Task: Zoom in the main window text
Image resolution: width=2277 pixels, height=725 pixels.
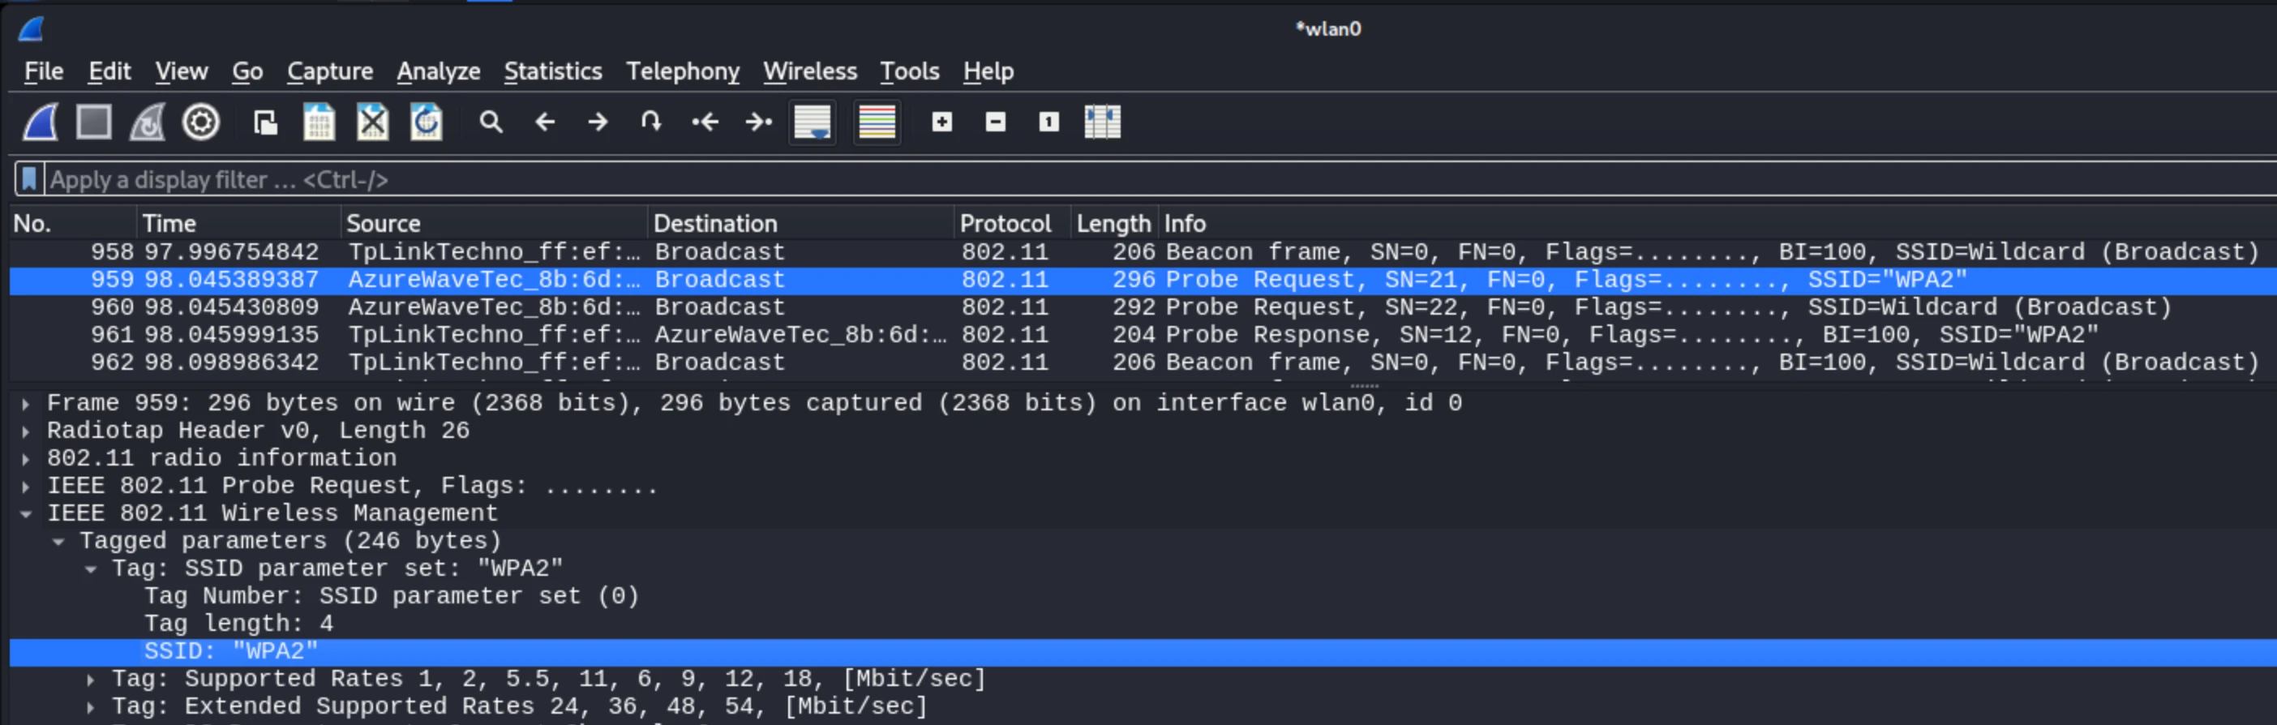Action: 942,122
